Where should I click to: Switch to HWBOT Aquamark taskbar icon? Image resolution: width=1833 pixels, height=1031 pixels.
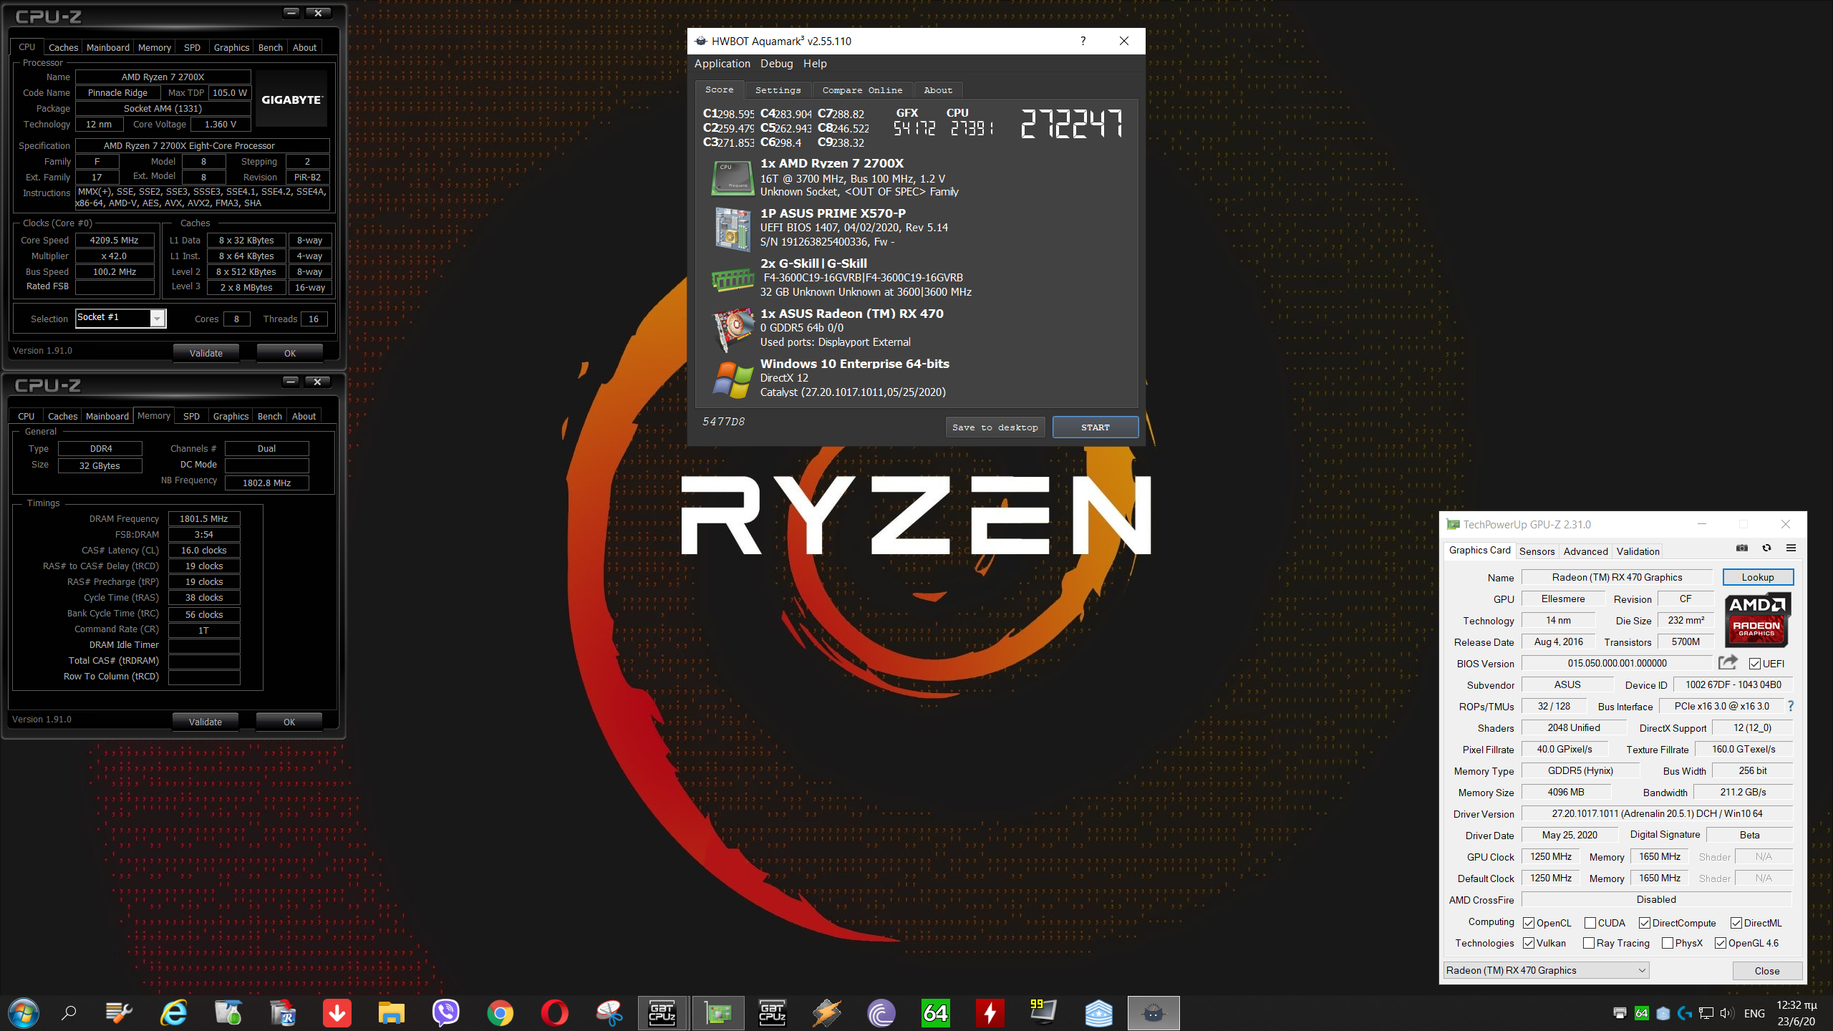[x=1153, y=1012]
